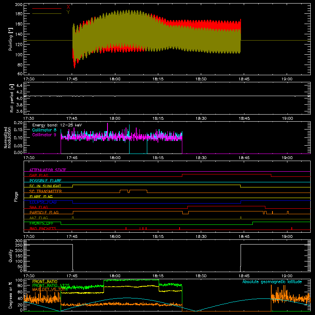Click the 17:30 time label under Flags plot
This screenshot has width=315, height=315.
click(29, 237)
